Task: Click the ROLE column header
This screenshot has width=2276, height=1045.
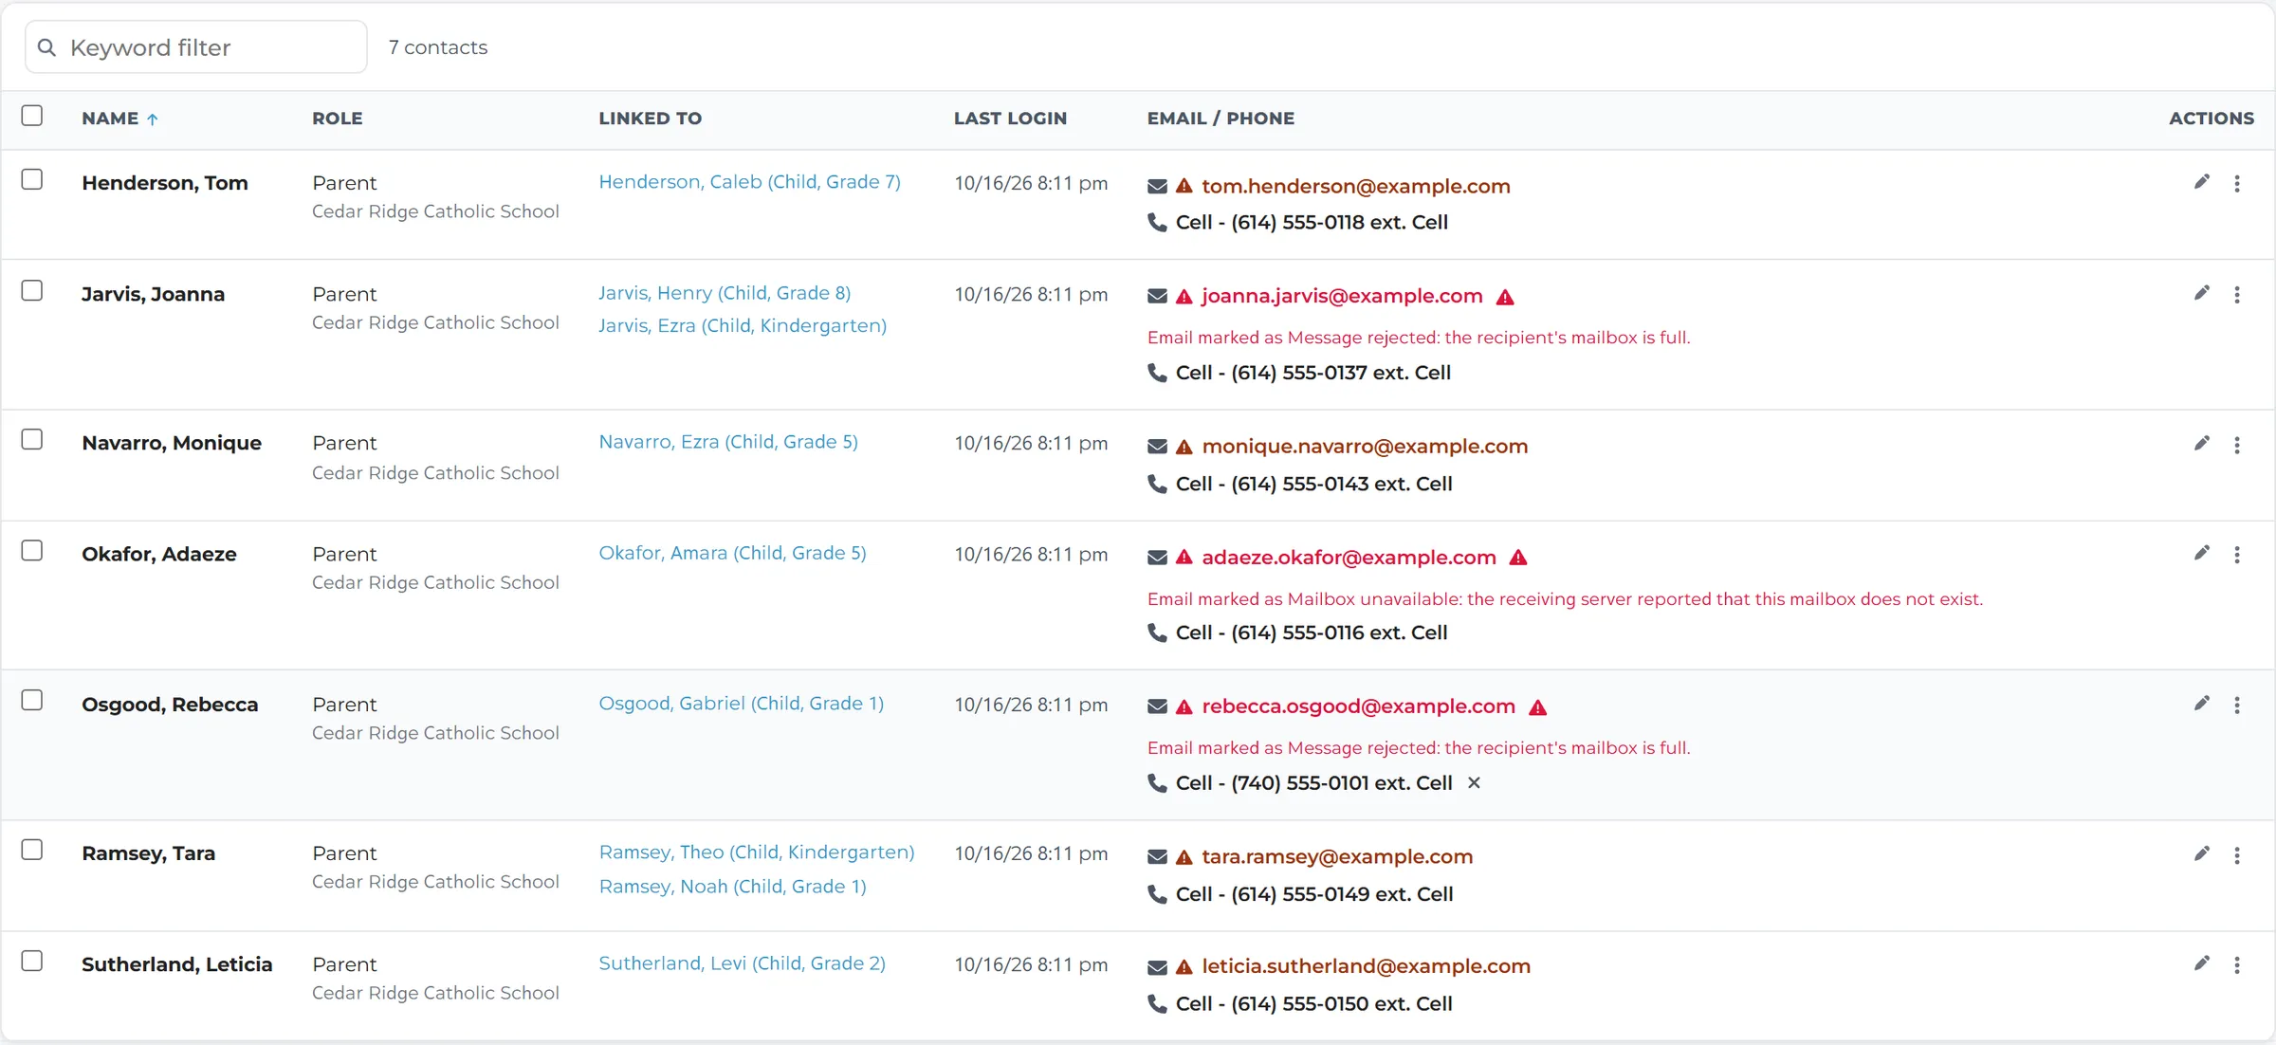Action: click(338, 119)
